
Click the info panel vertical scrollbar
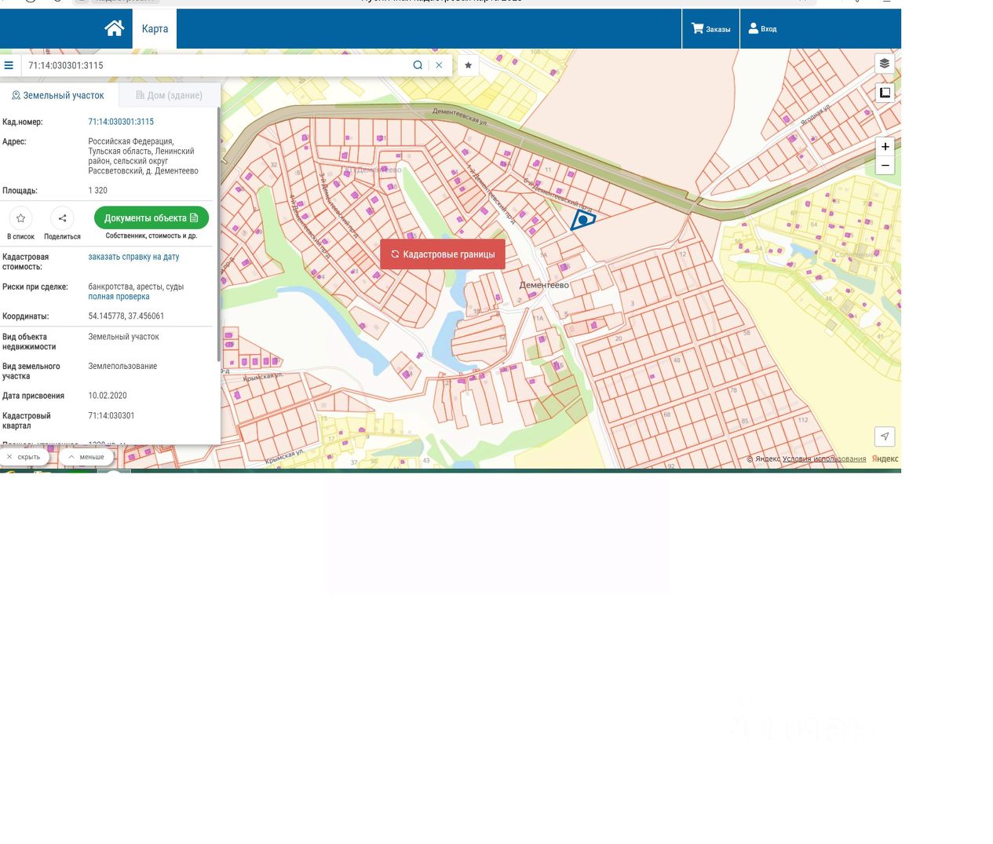[218, 236]
